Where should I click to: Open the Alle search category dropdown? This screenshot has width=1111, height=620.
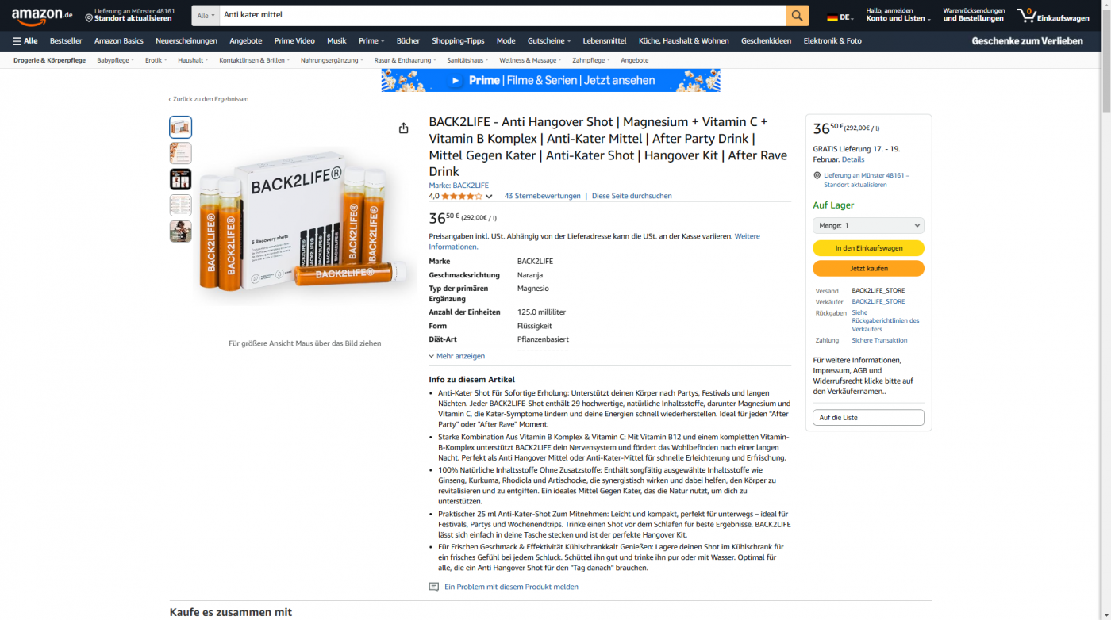[x=206, y=15]
